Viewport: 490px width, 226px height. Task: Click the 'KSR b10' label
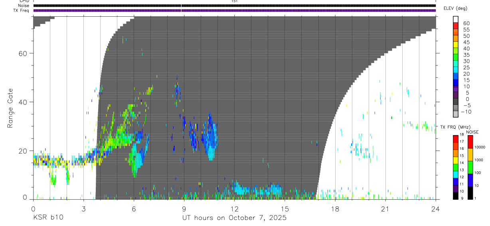click(x=48, y=218)
